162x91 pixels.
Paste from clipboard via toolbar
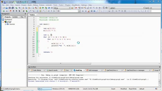click(29, 8)
